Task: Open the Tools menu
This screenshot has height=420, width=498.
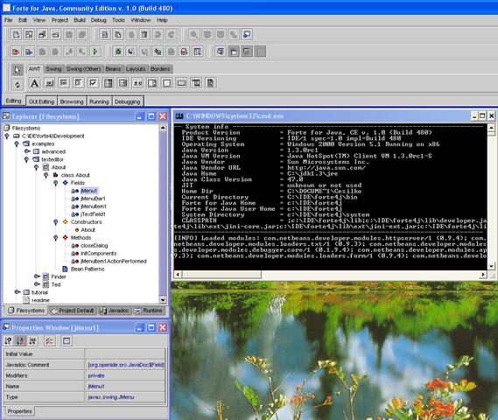Action: (x=118, y=20)
